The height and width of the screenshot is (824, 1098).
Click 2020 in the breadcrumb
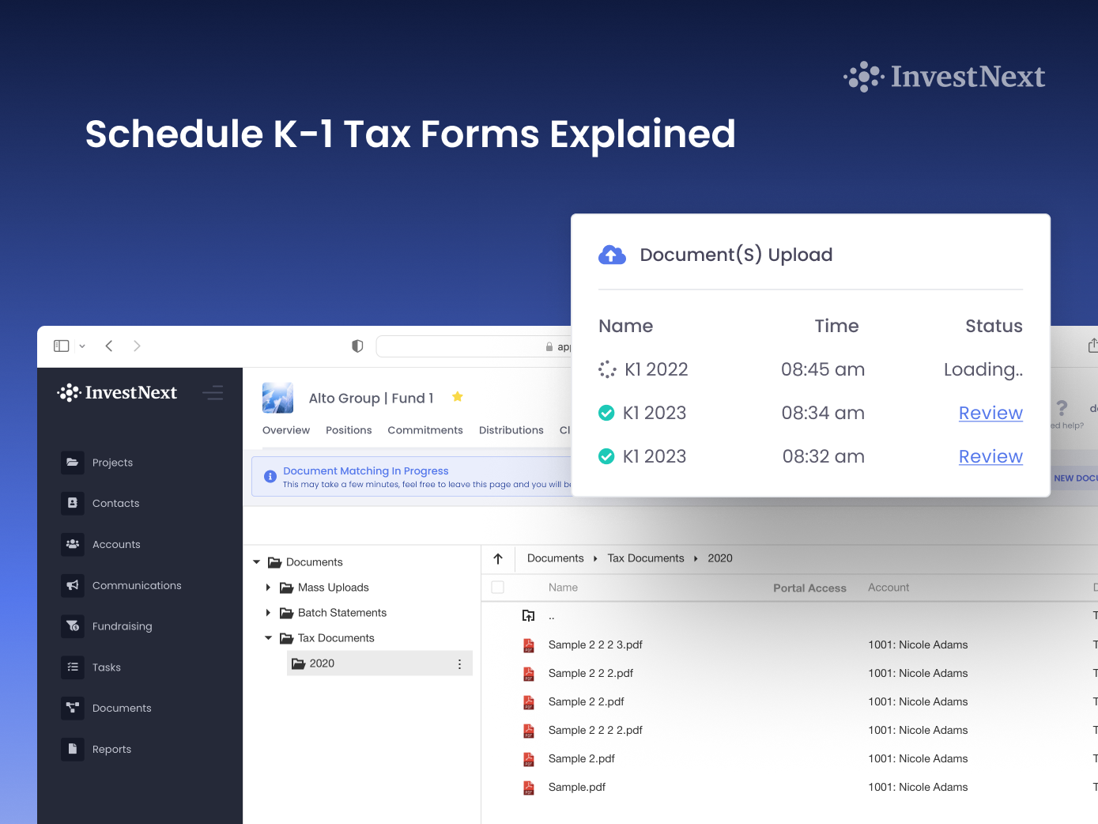(x=720, y=558)
